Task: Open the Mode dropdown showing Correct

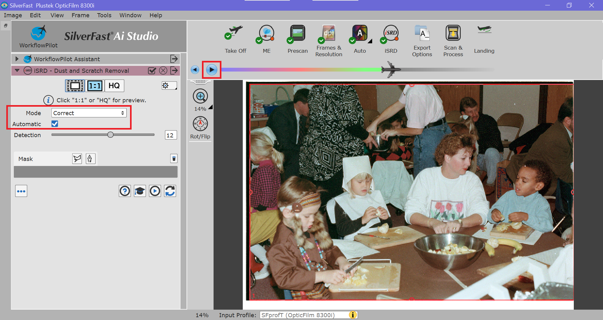Action: pos(89,113)
